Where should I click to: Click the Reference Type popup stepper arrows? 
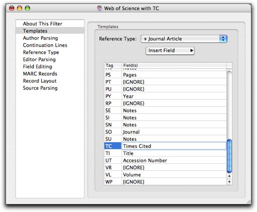tap(223, 39)
